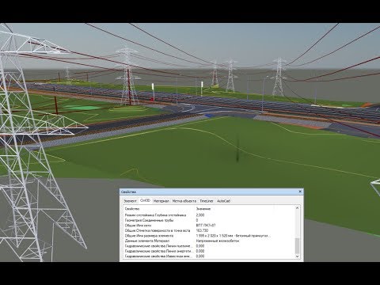The width and height of the screenshot is (380, 285).
Task: Click the properties list scrollbar thumb
Action: coord(297,245)
